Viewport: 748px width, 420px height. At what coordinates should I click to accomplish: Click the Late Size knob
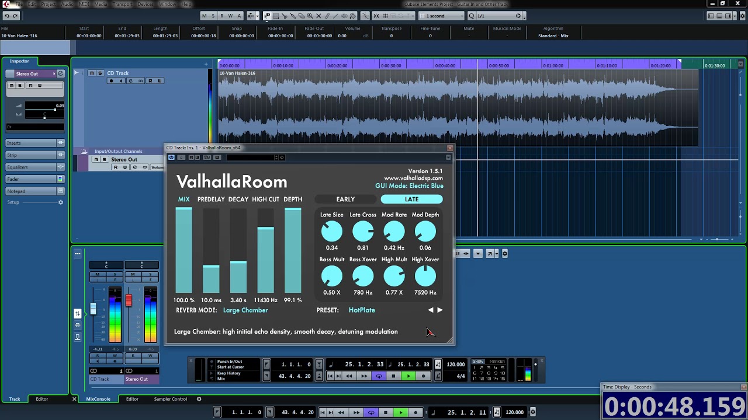[x=332, y=232]
